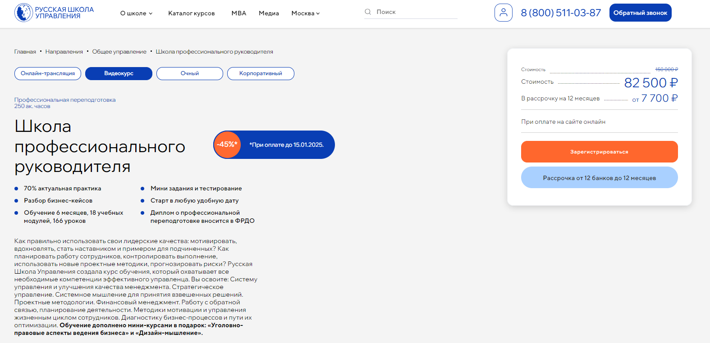Focus the Поиск search field

coord(411,12)
